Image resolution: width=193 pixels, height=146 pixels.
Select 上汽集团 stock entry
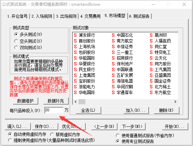tap(160, 69)
